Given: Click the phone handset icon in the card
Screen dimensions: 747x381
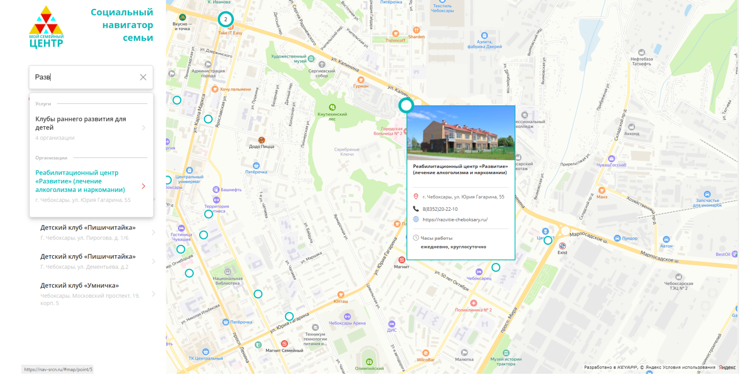Looking at the screenshot, I should pos(416,209).
